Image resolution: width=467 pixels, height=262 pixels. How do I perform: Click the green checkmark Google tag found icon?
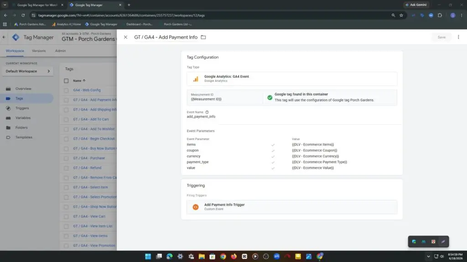coord(270,97)
